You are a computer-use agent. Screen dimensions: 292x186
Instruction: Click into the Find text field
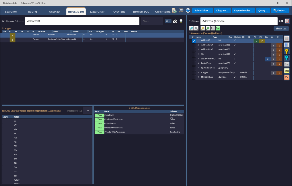(152, 21)
